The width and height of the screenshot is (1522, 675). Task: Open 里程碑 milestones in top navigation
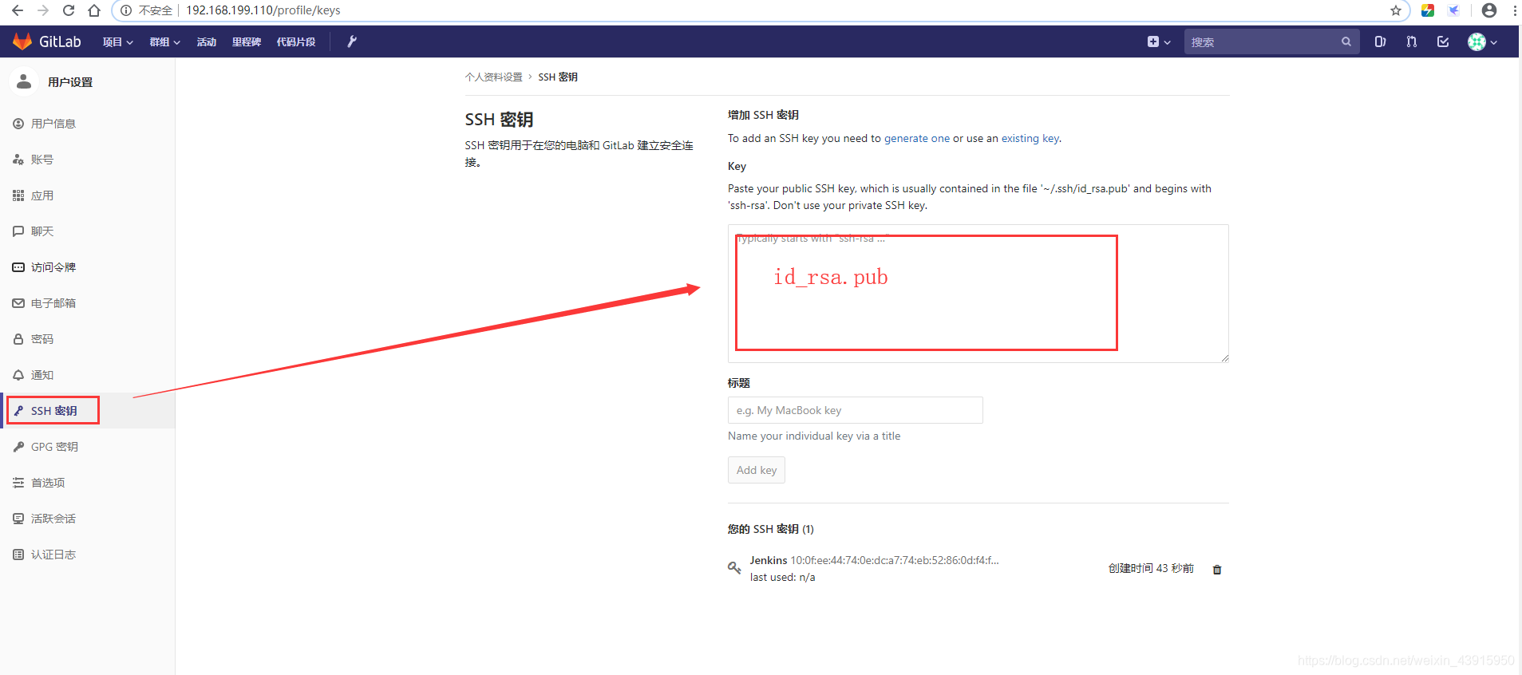point(247,42)
